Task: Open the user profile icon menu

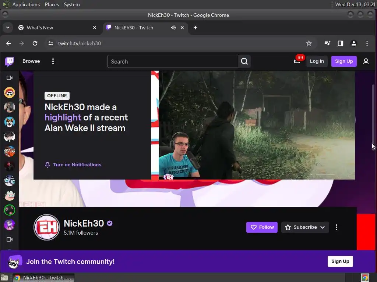Action: (366, 61)
